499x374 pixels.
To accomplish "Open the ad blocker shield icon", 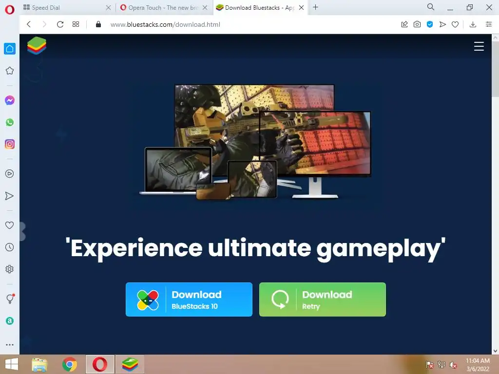I will pyautogui.click(x=430, y=24).
